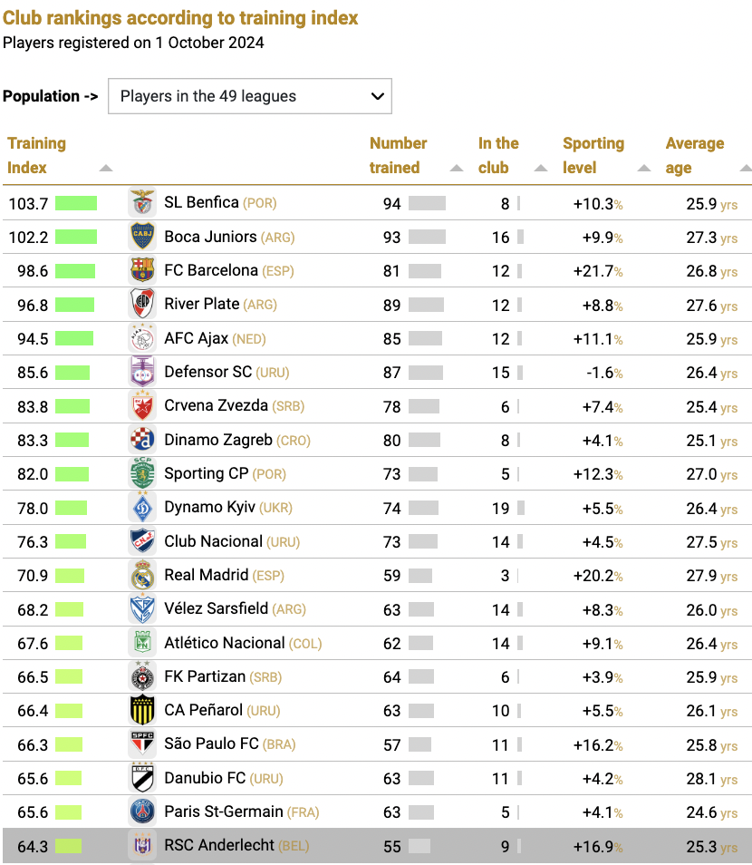Open the Population leagues dropdown
Image resolution: width=752 pixels, height=865 pixels.
(250, 96)
